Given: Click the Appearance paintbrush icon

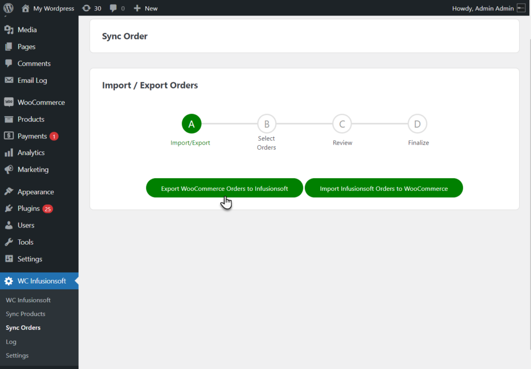Looking at the screenshot, I should coord(9,192).
